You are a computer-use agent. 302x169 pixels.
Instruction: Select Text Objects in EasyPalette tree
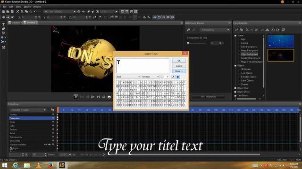point(246,73)
